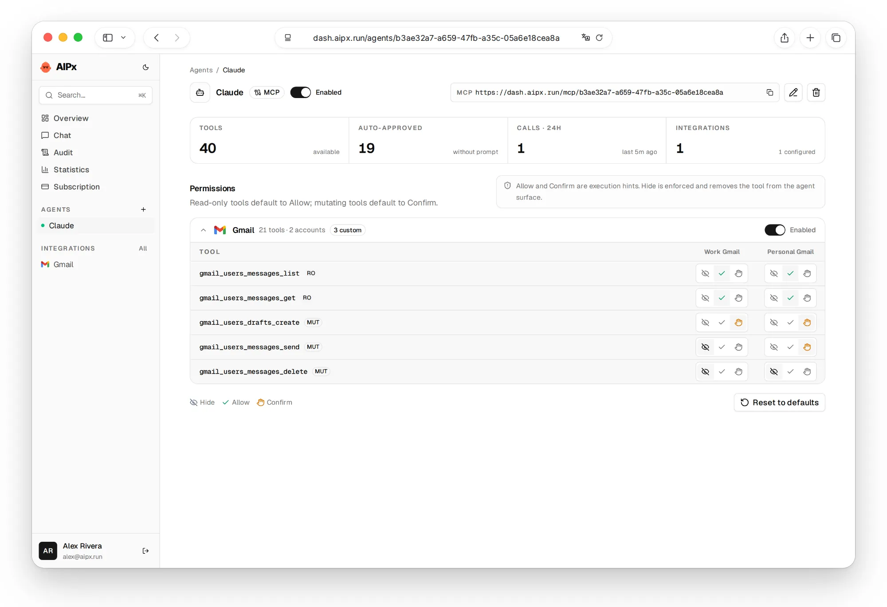Click the Auto-approved 19 stat card
The image size is (887, 607).
pos(428,140)
